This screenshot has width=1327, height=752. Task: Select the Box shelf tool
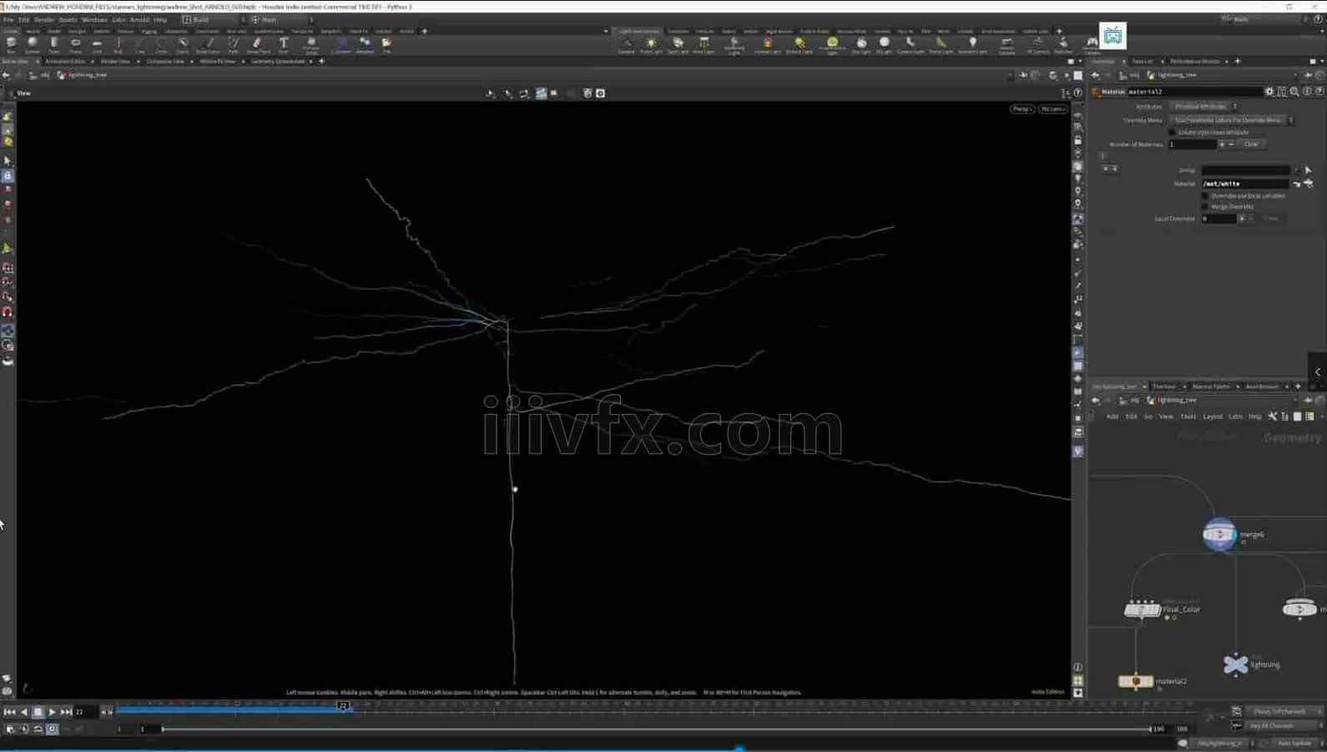[x=11, y=44]
